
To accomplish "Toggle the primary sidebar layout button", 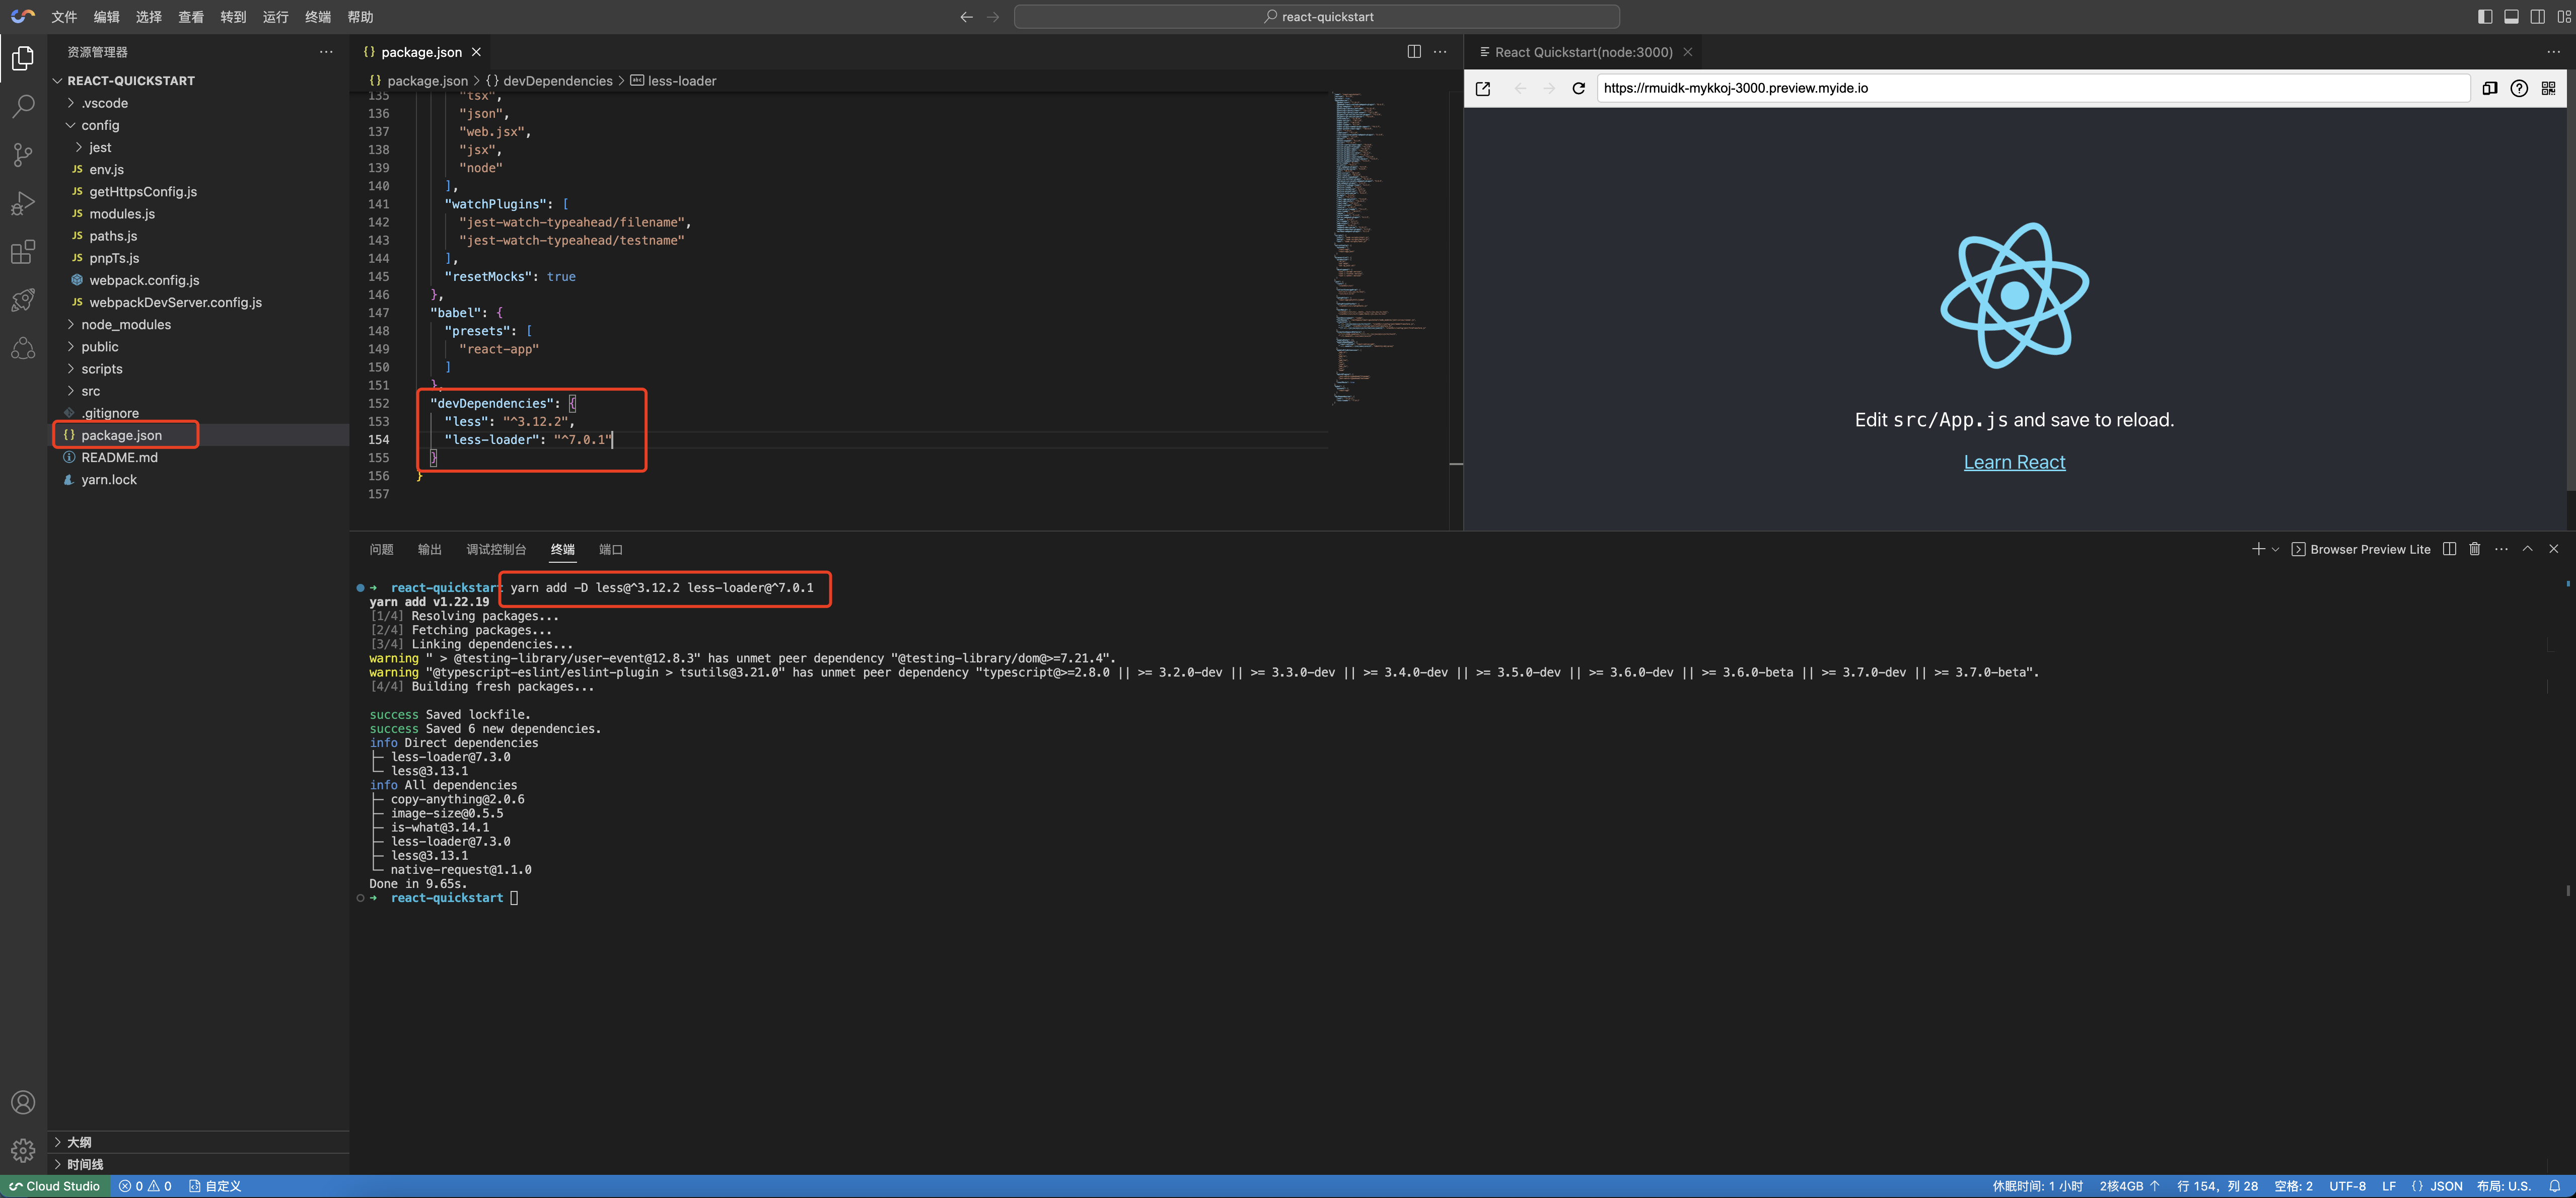I will (x=2485, y=17).
